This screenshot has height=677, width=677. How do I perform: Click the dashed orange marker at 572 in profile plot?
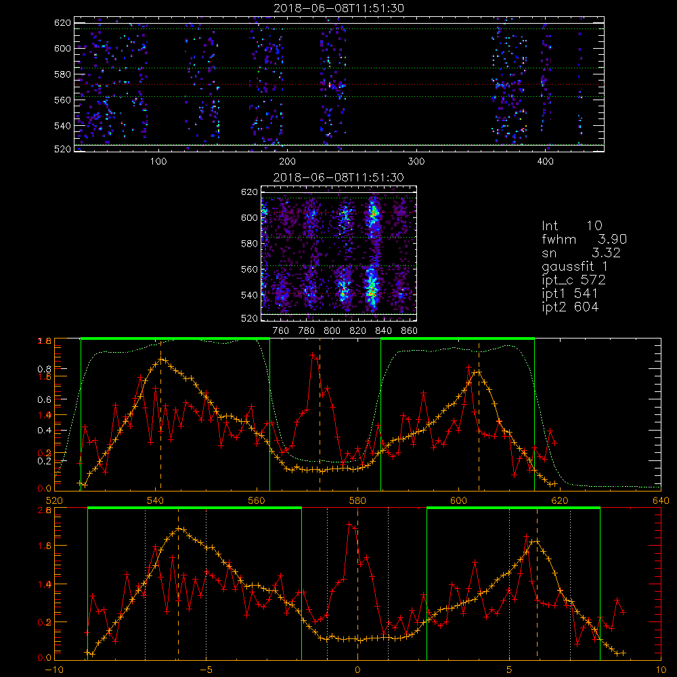[x=320, y=414]
